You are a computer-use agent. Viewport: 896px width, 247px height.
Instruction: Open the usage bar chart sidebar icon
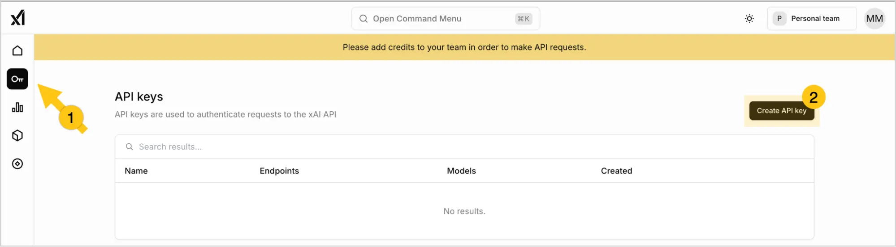pos(17,107)
